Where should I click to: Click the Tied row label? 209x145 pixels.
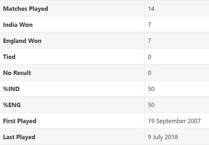(x=9, y=57)
